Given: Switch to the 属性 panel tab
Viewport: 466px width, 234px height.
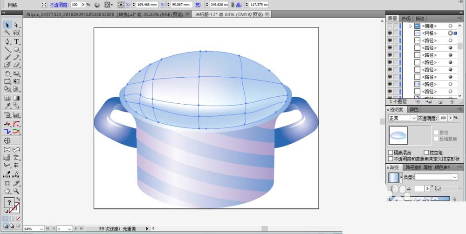Looking at the screenshot, I should pos(427,167).
